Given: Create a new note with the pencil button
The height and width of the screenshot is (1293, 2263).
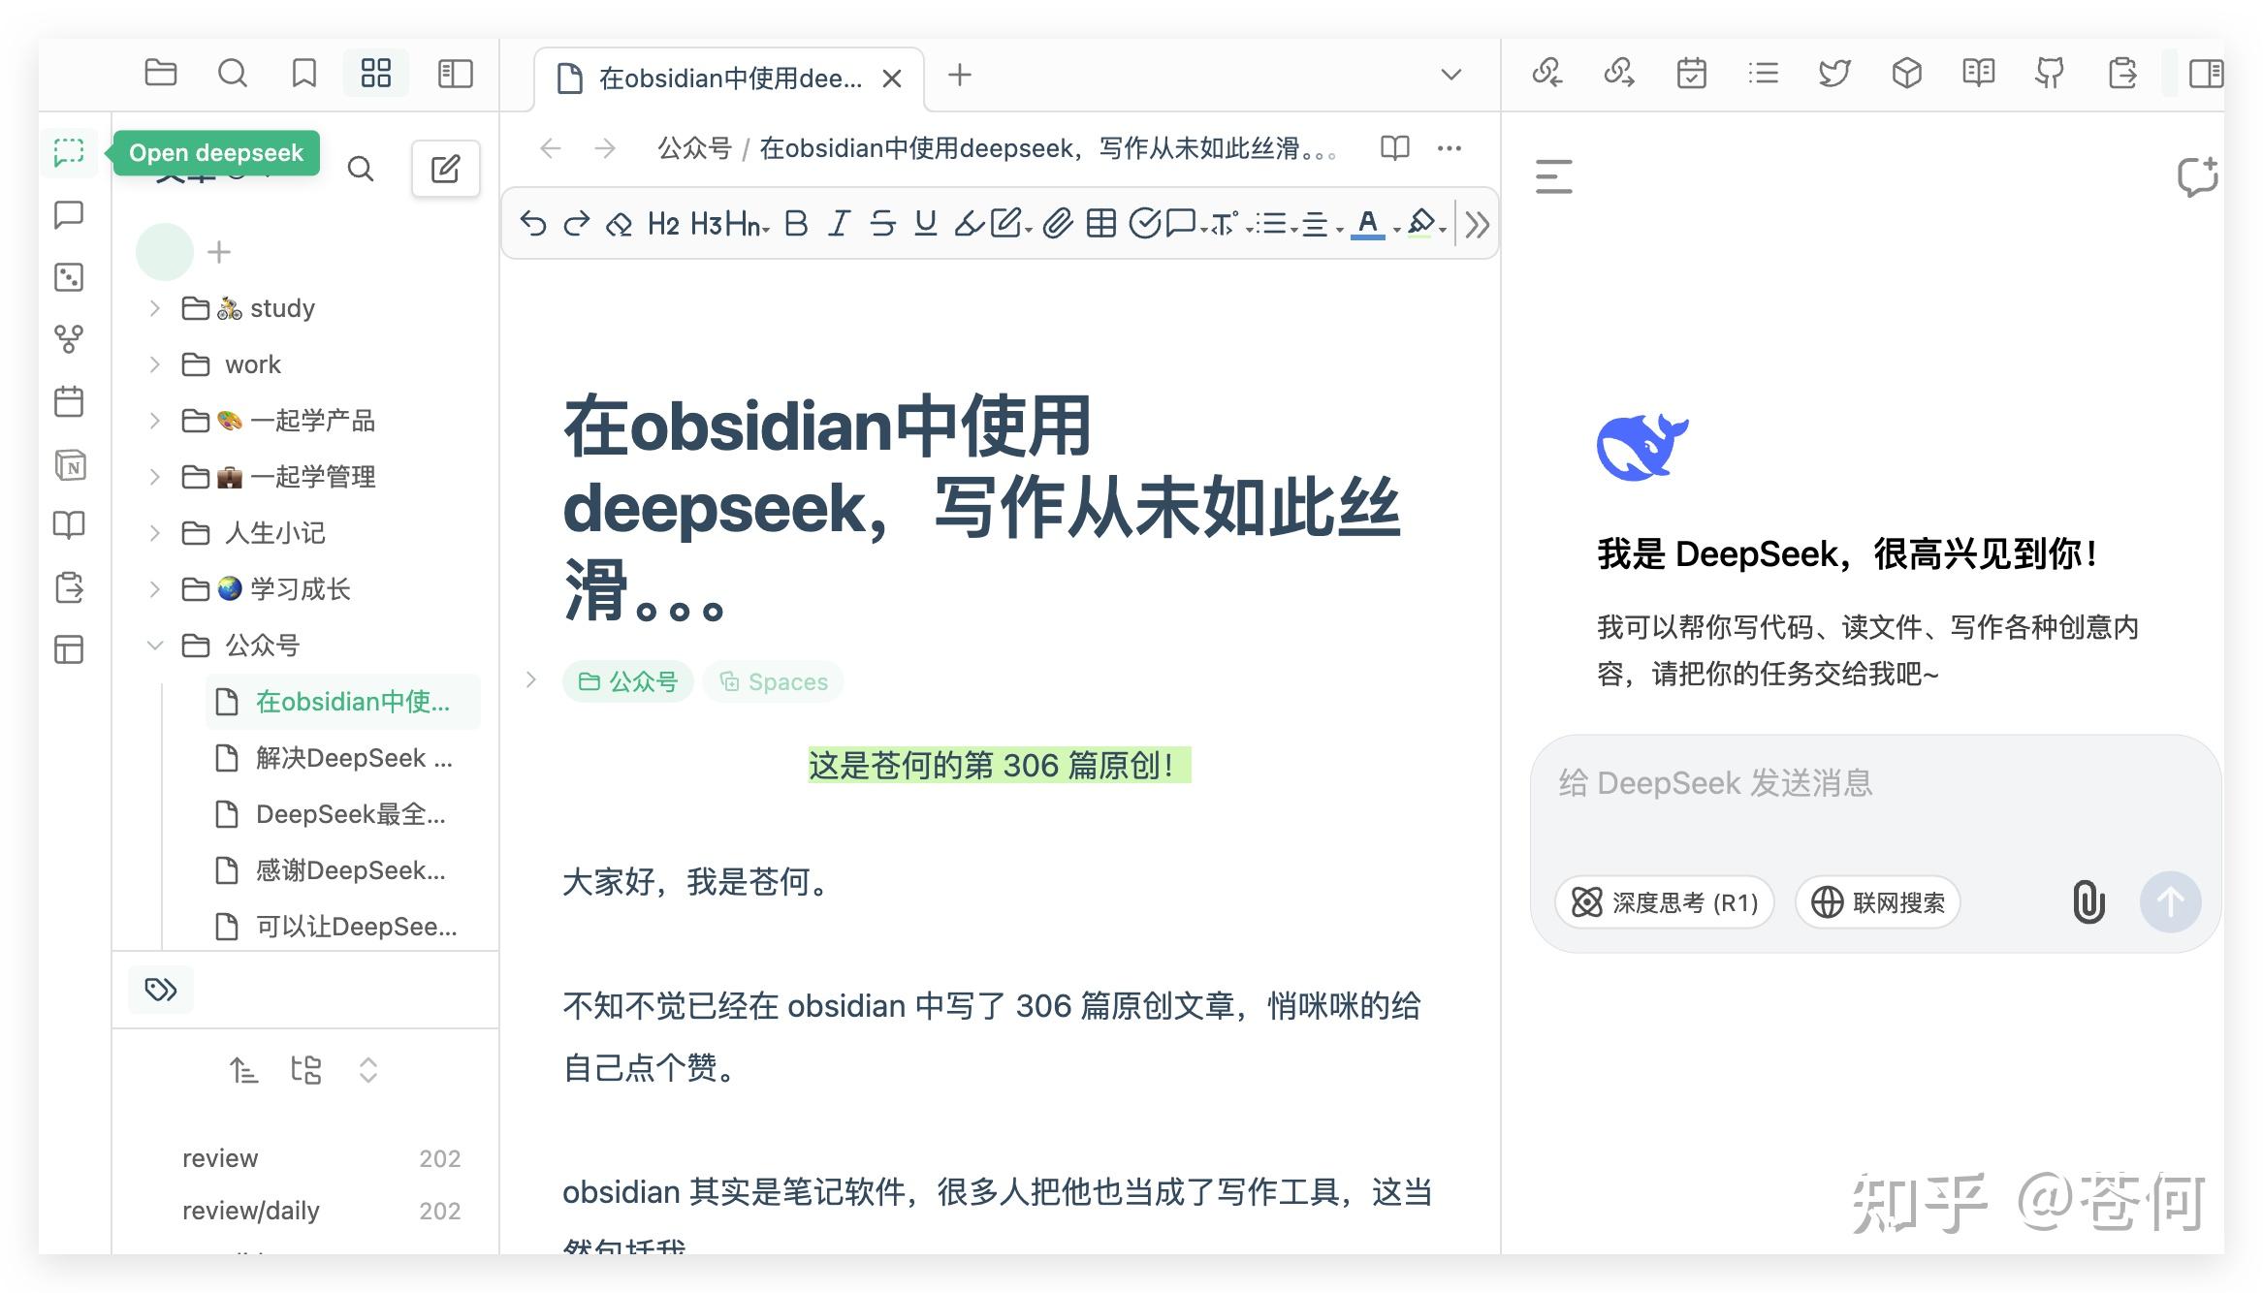Looking at the screenshot, I should (x=445, y=168).
